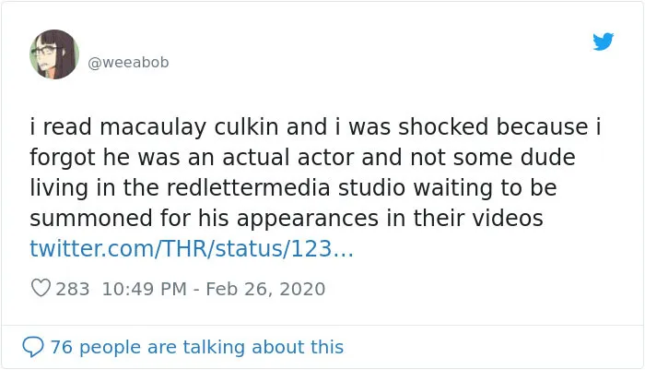
Task: Open the twitter.com/THR/status link
Action: pos(192,249)
